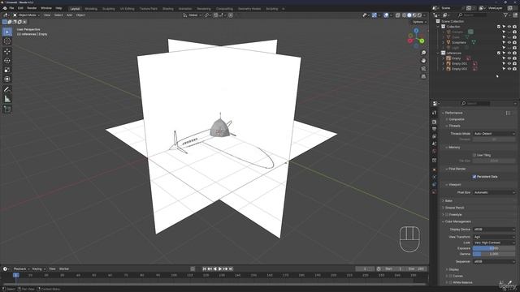Select the Scale tool
The image size is (520, 292).
[7, 70]
